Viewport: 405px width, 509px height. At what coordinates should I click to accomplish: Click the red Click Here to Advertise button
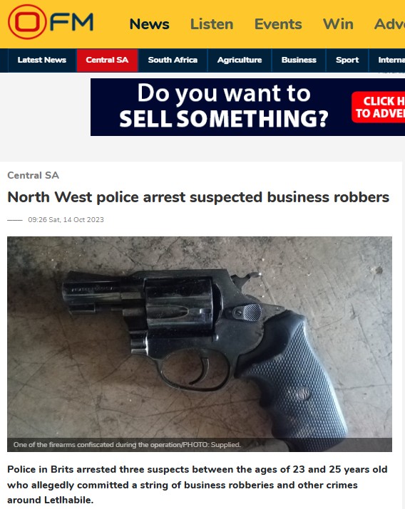click(378, 107)
